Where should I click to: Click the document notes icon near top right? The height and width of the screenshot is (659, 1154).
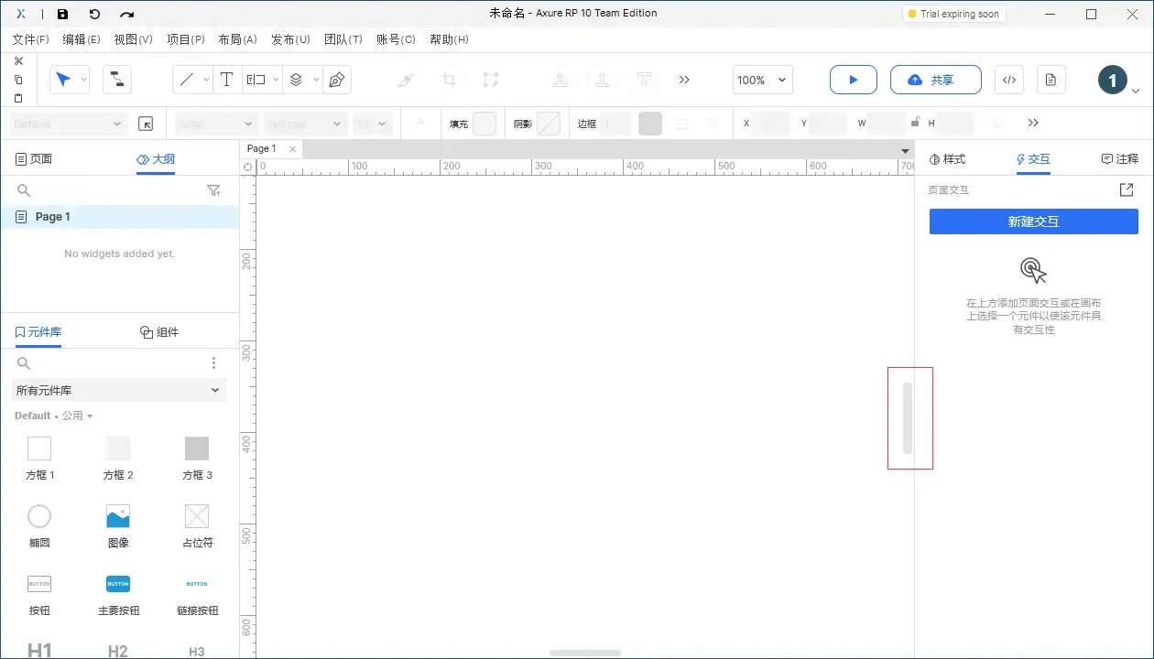(x=1051, y=80)
